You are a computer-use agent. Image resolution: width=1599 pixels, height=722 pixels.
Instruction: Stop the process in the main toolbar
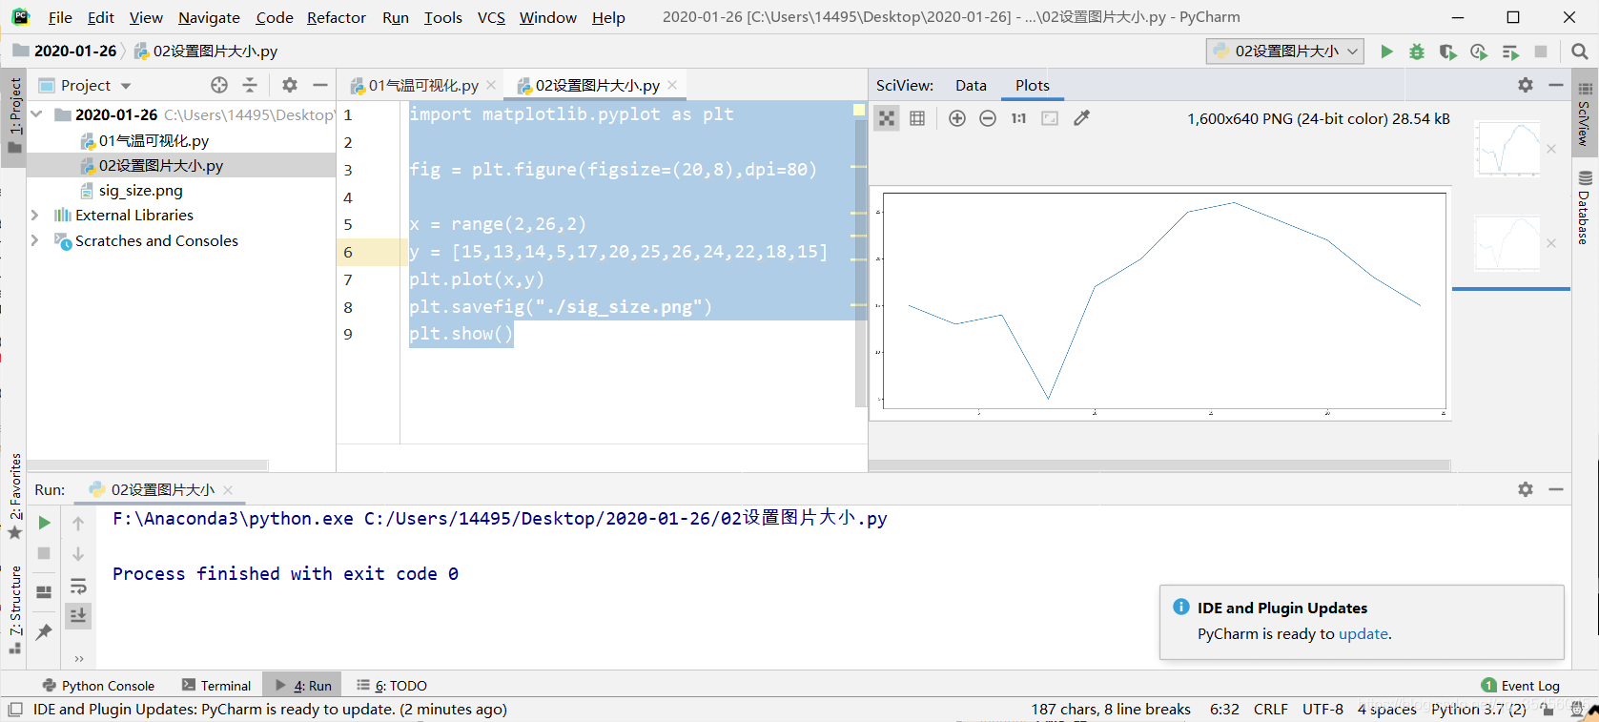(x=1541, y=52)
